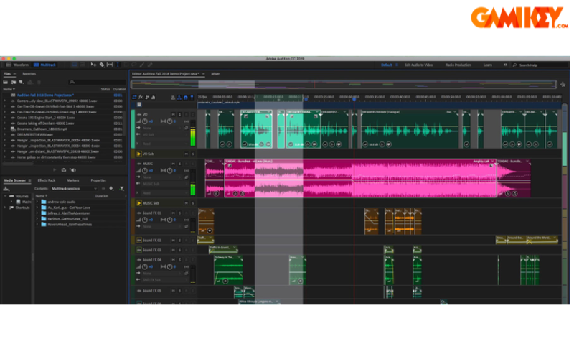The width and height of the screenshot is (574, 359).
Task: Click the Add Shortcut star icon in Media Browser
Action: coord(111,189)
